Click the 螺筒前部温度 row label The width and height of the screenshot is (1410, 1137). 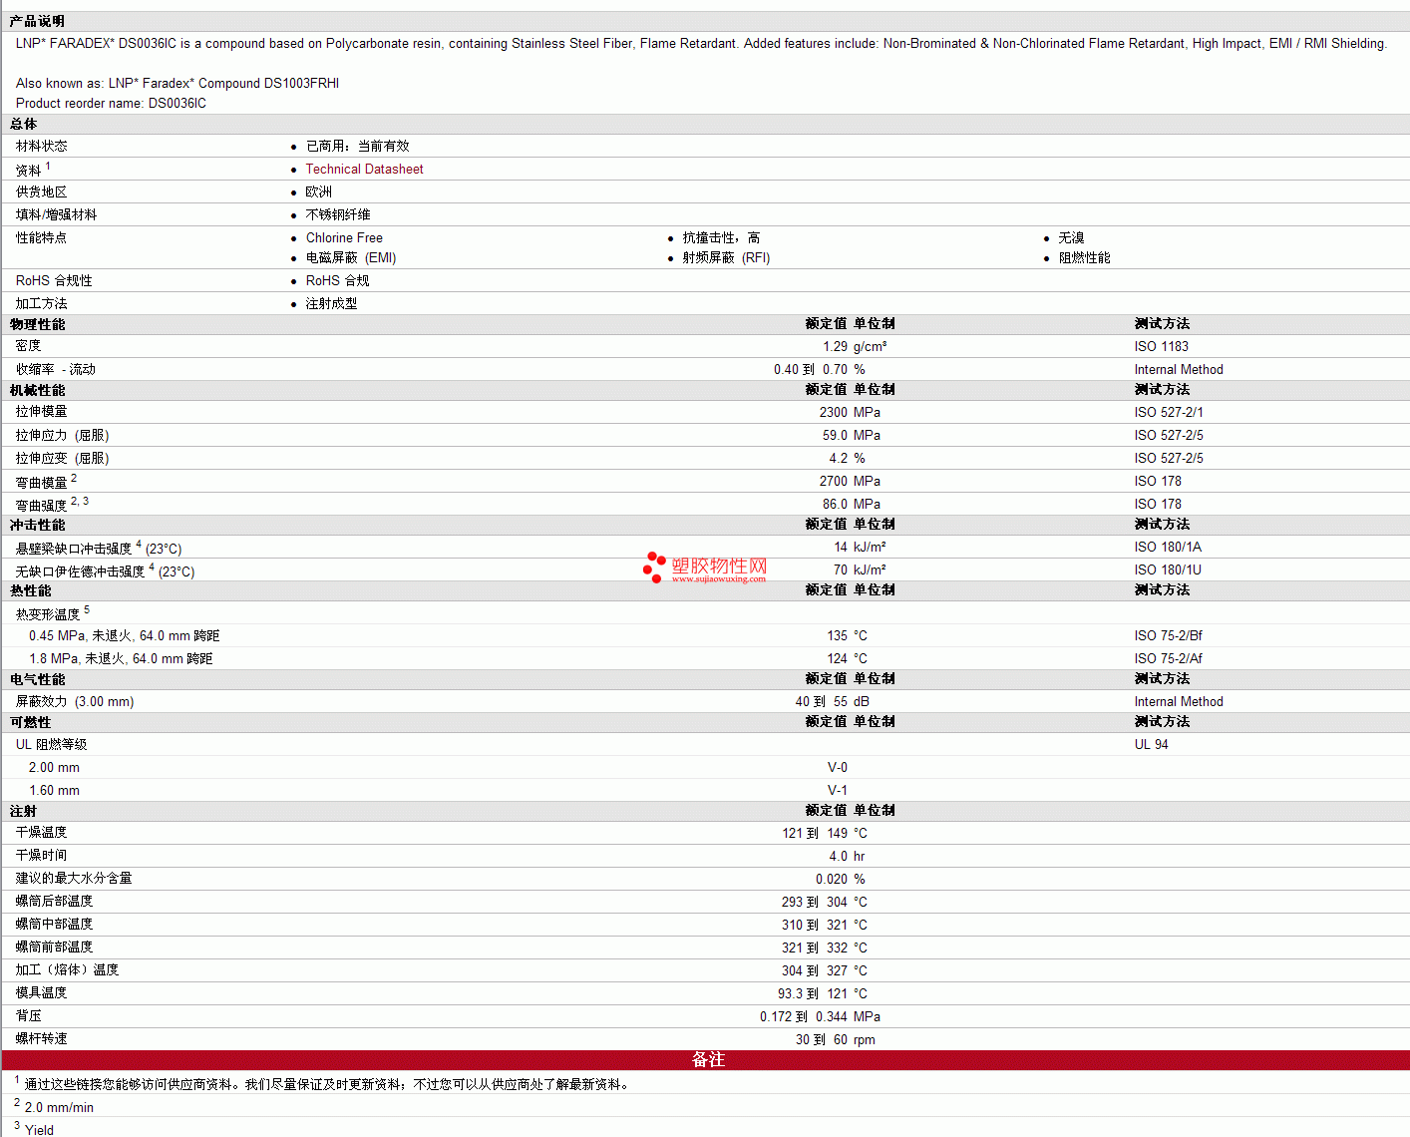(x=54, y=947)
